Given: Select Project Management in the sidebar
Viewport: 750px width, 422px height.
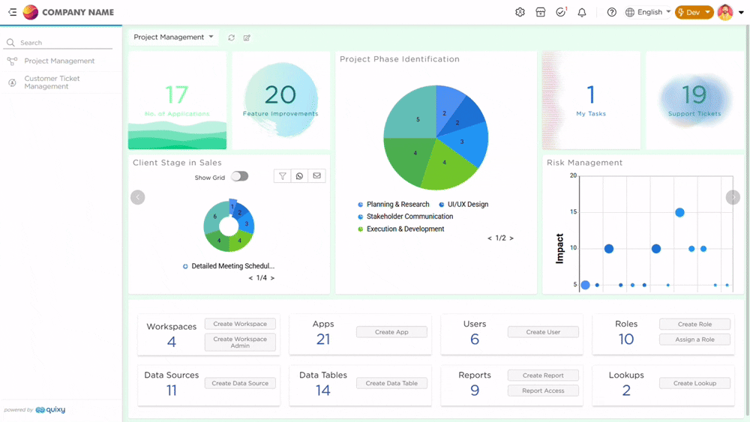Looking at the screenshot, I should click(x=59, y=61).
